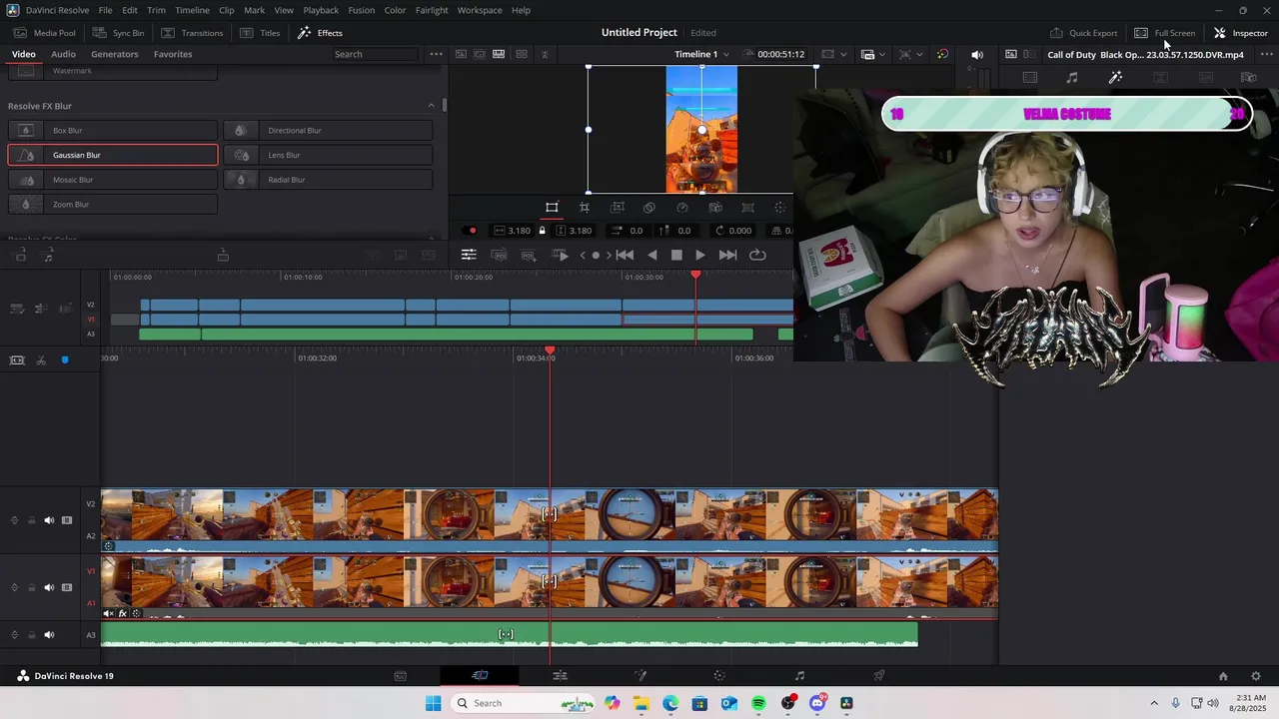The height and width of the screenshot is (719, 1279).
Task: Open Inspector options three dots menu
Action: click(x=1266, y=54)
